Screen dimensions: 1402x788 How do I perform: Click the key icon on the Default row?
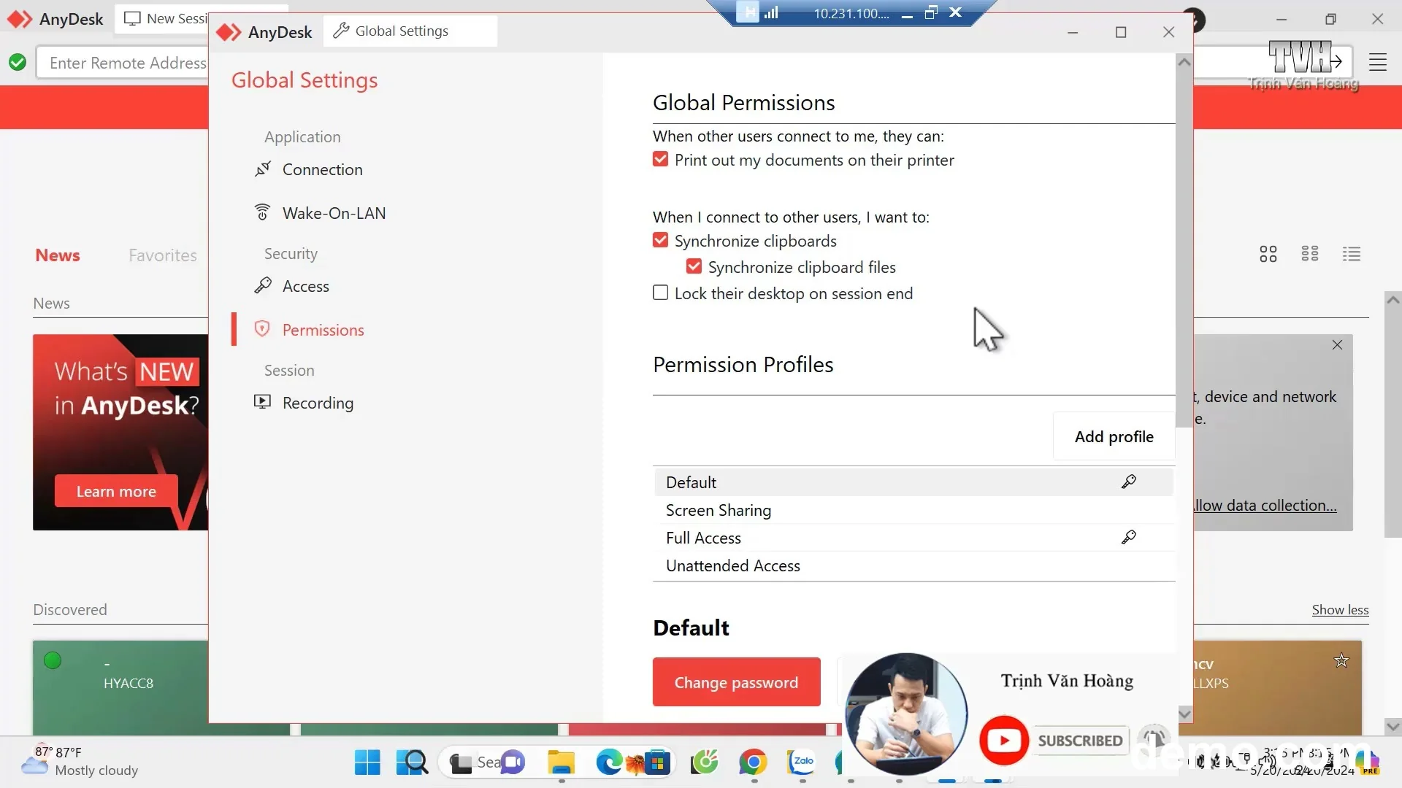pyautogui.click(x=1129, y=482)
